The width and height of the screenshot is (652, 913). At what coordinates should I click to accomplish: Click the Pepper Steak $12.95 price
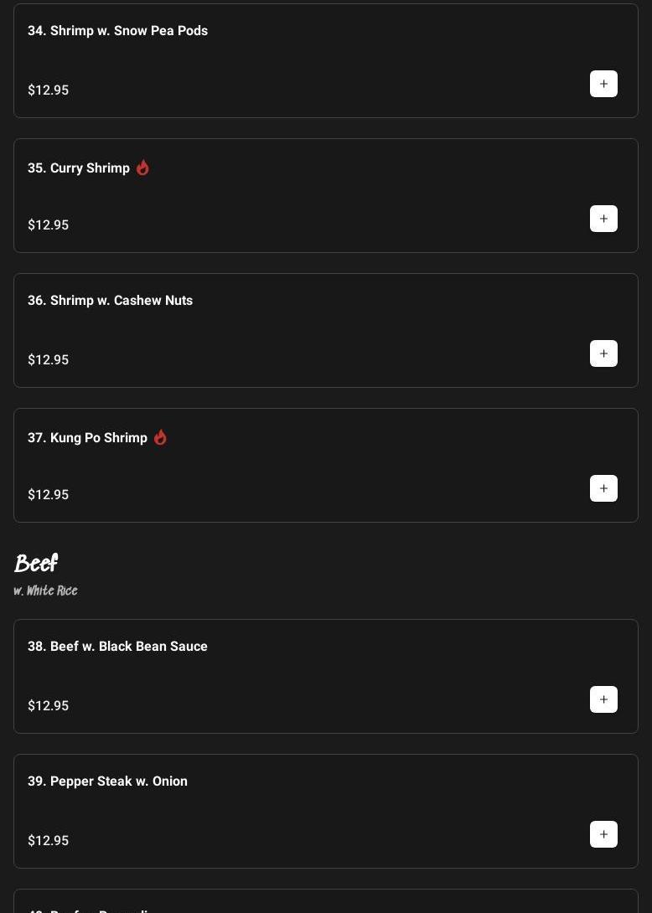[49, 841]
